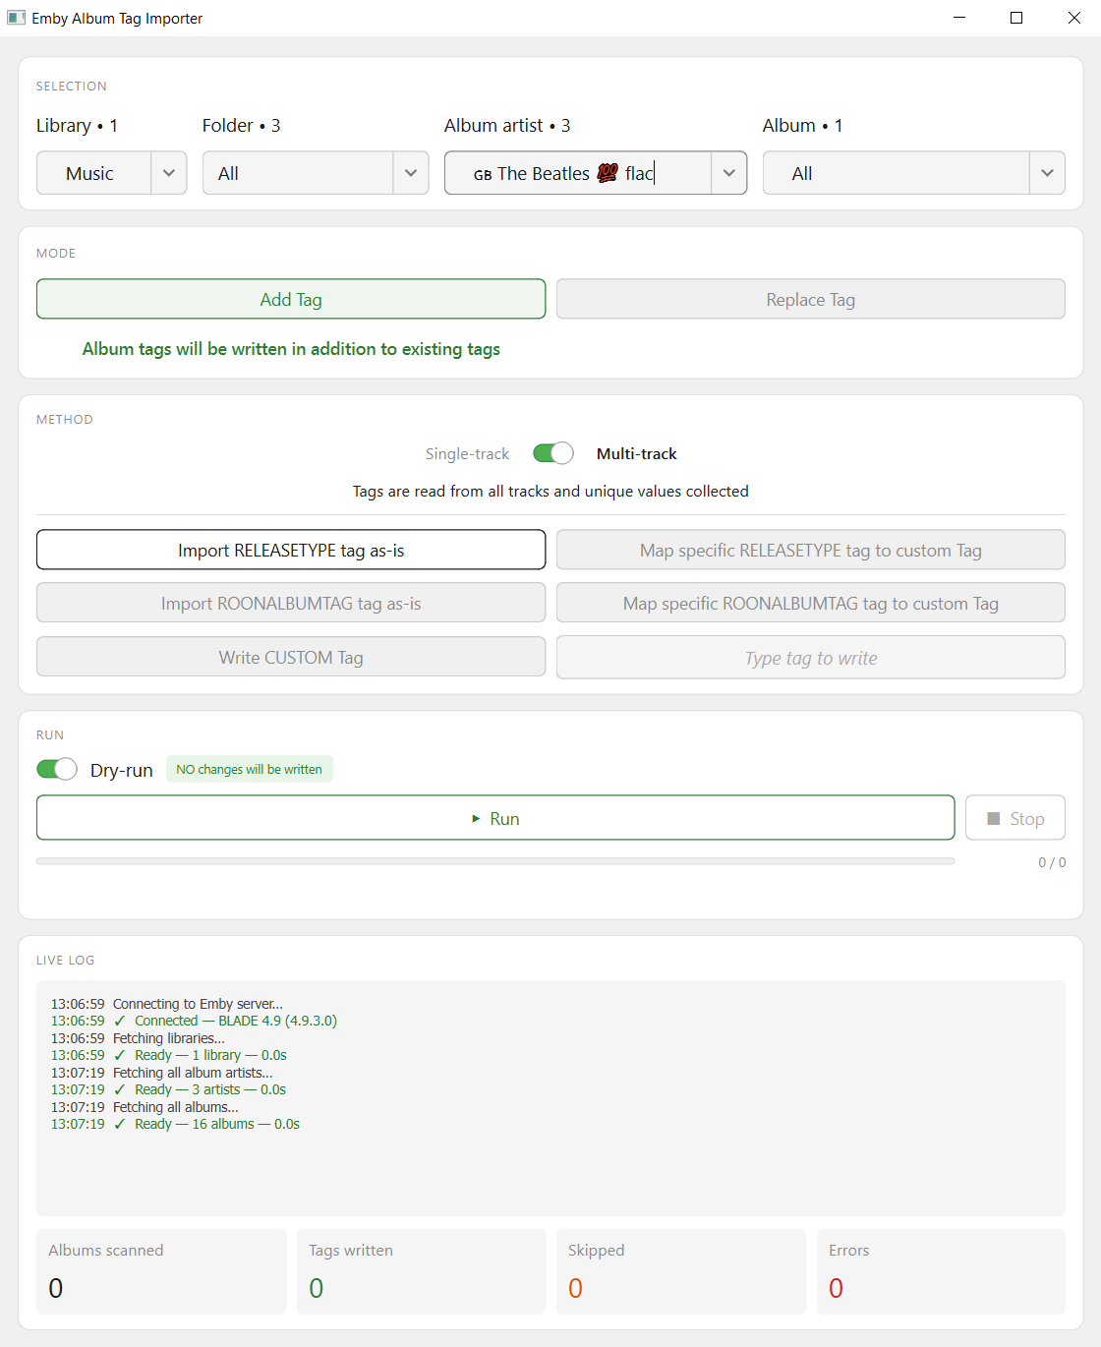Click the Run play triangle icon

tap(477, 818)
